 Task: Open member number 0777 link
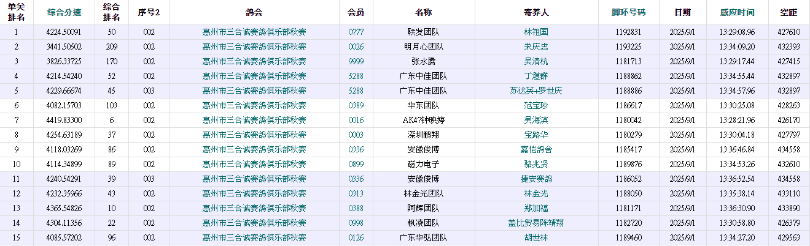[x=356, y=32]
